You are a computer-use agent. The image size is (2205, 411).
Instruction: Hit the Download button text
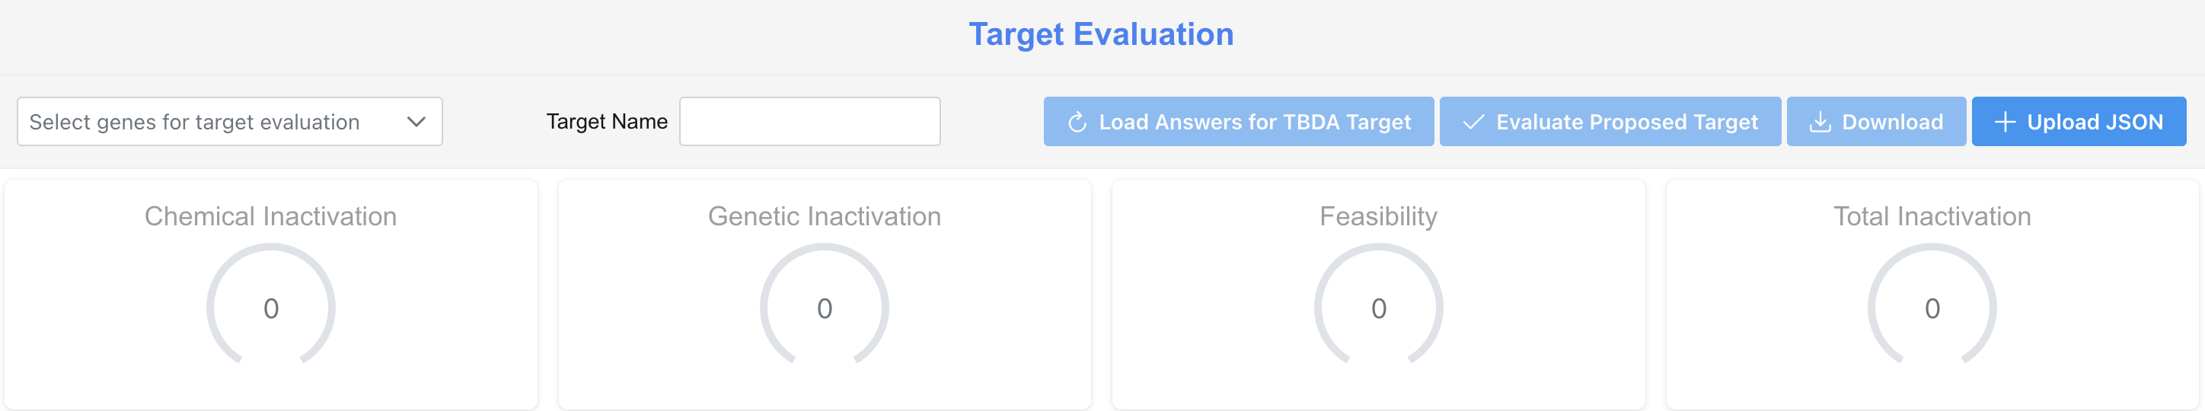pos(1892,123)
